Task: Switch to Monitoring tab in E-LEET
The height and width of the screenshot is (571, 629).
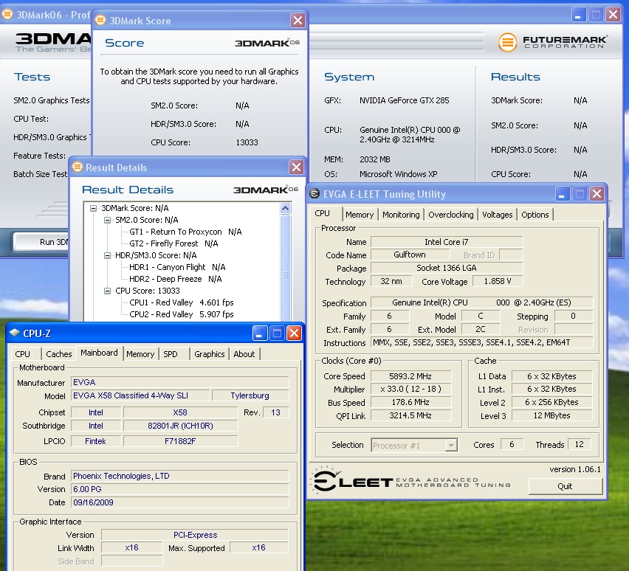Action: click(401, 215)
